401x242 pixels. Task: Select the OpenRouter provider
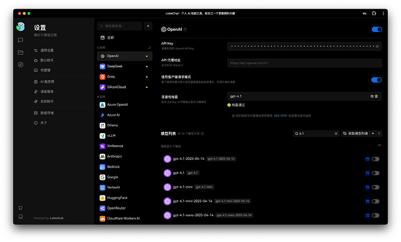[x=124, y=208]
